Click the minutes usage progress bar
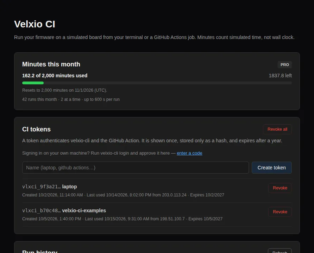The image size is (314, 253). [x=157, y=83]
